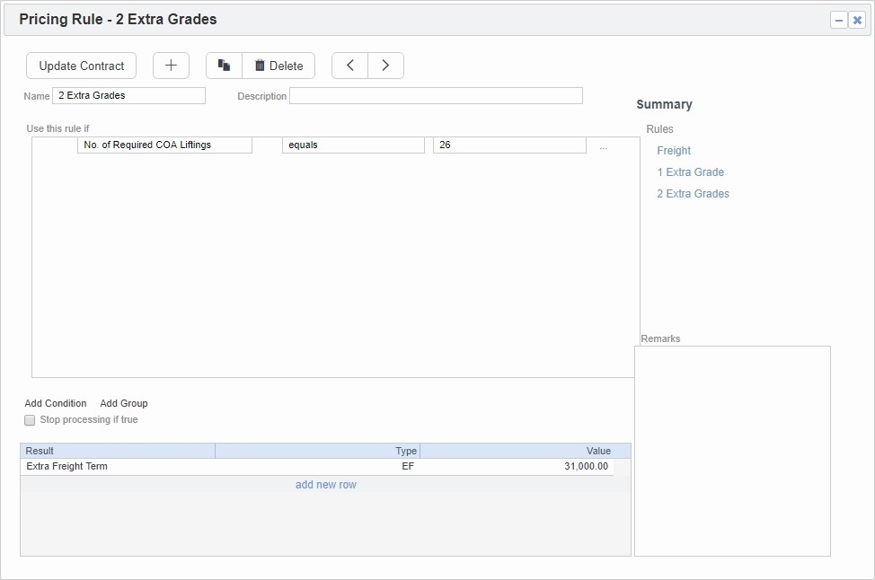Open the condition ellipsis options
Image resolution: width=875 pixels, height=580 pixels.
603,146
